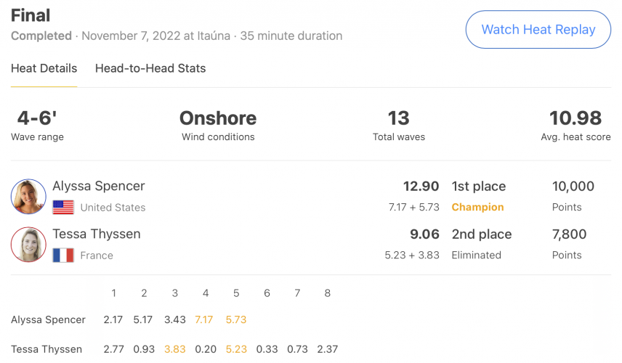622x363 pixels.
Task: Open Tessa Thyssen's profile photo
Action: click(x=28, y=245)
